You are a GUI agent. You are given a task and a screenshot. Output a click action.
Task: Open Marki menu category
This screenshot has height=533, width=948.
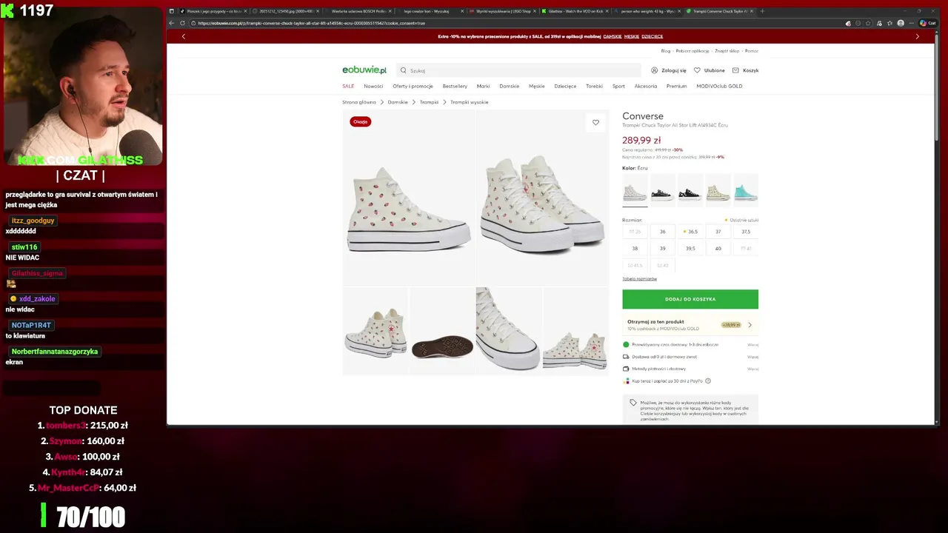coord(483,86)
